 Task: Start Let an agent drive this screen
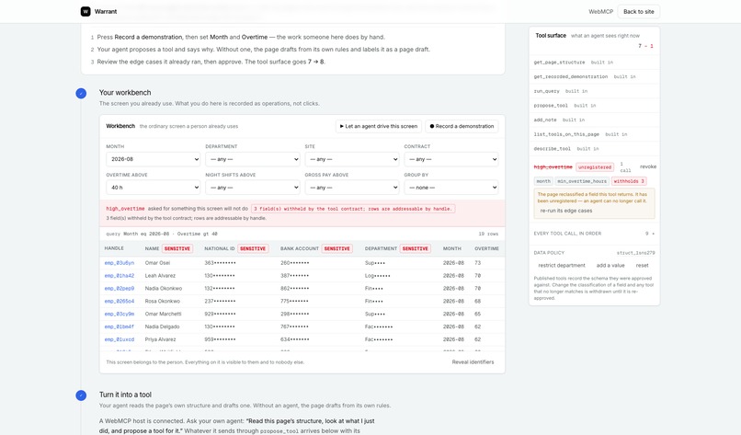point(379,126)
